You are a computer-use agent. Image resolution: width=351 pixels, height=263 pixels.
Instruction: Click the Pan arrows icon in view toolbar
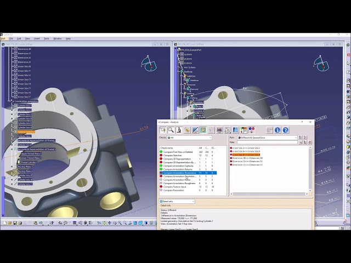110,223
